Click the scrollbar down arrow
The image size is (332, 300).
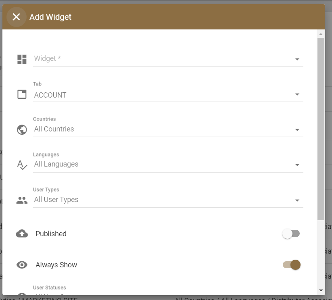coord(321,290)
